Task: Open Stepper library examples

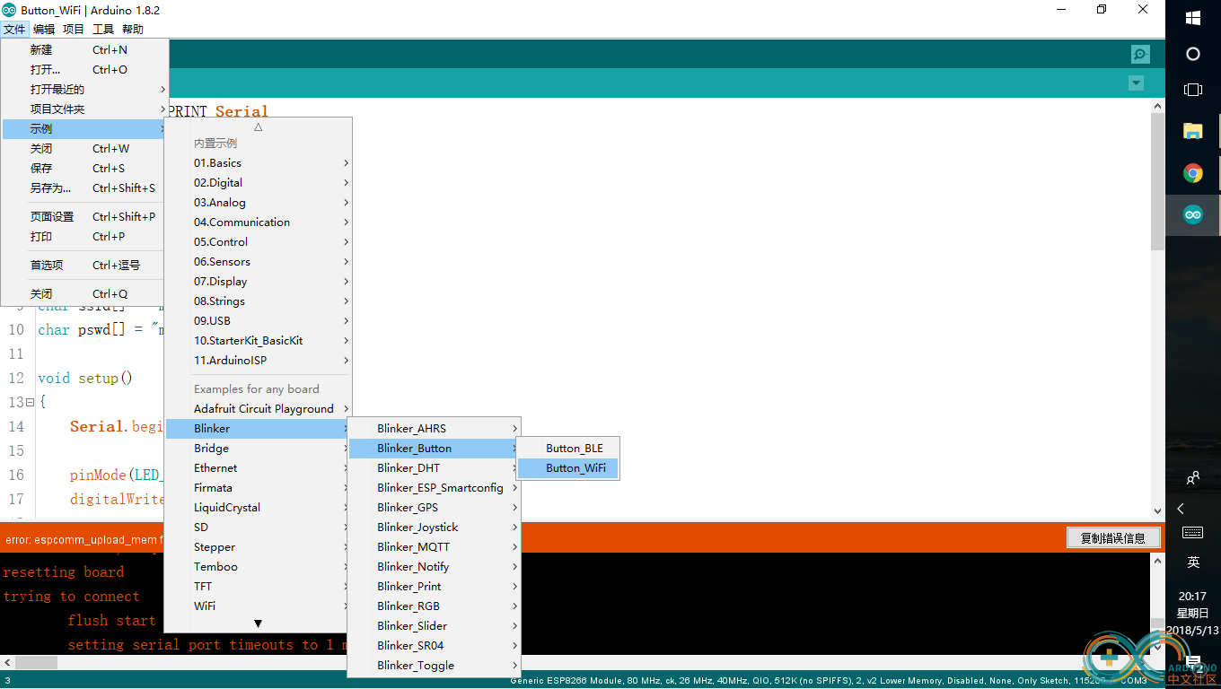Action: [258, 547]
